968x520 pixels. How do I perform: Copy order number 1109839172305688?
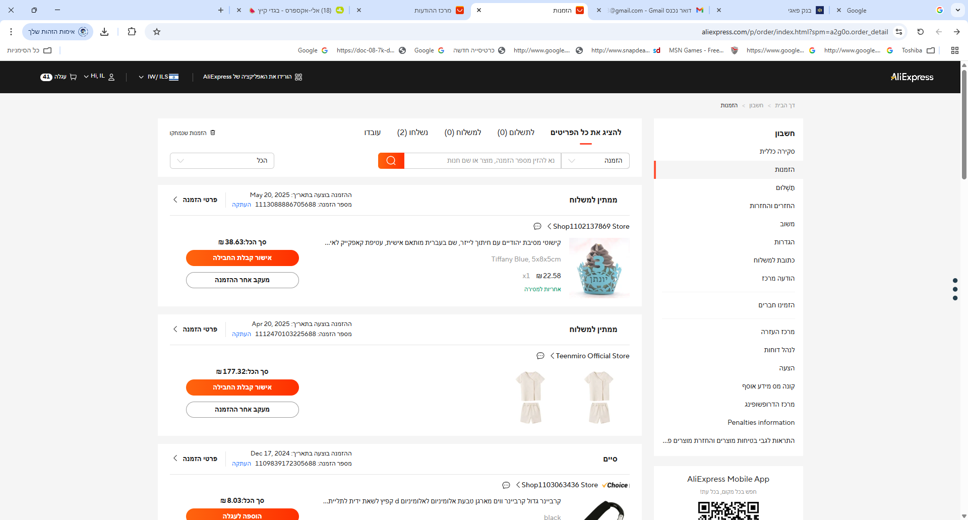coord(241,464)
